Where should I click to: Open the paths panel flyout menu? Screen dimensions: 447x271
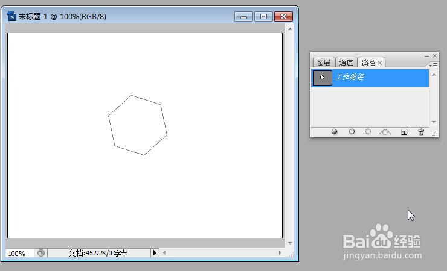433,66
